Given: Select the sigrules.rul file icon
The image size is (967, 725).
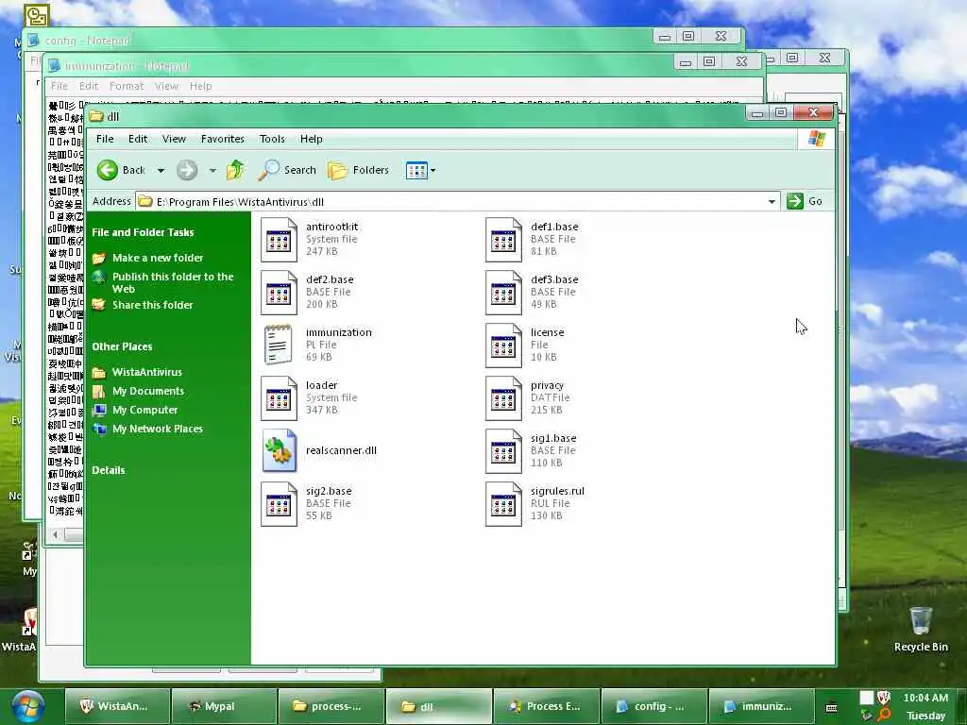Looking at the screenshot, I should click(503, 504).
